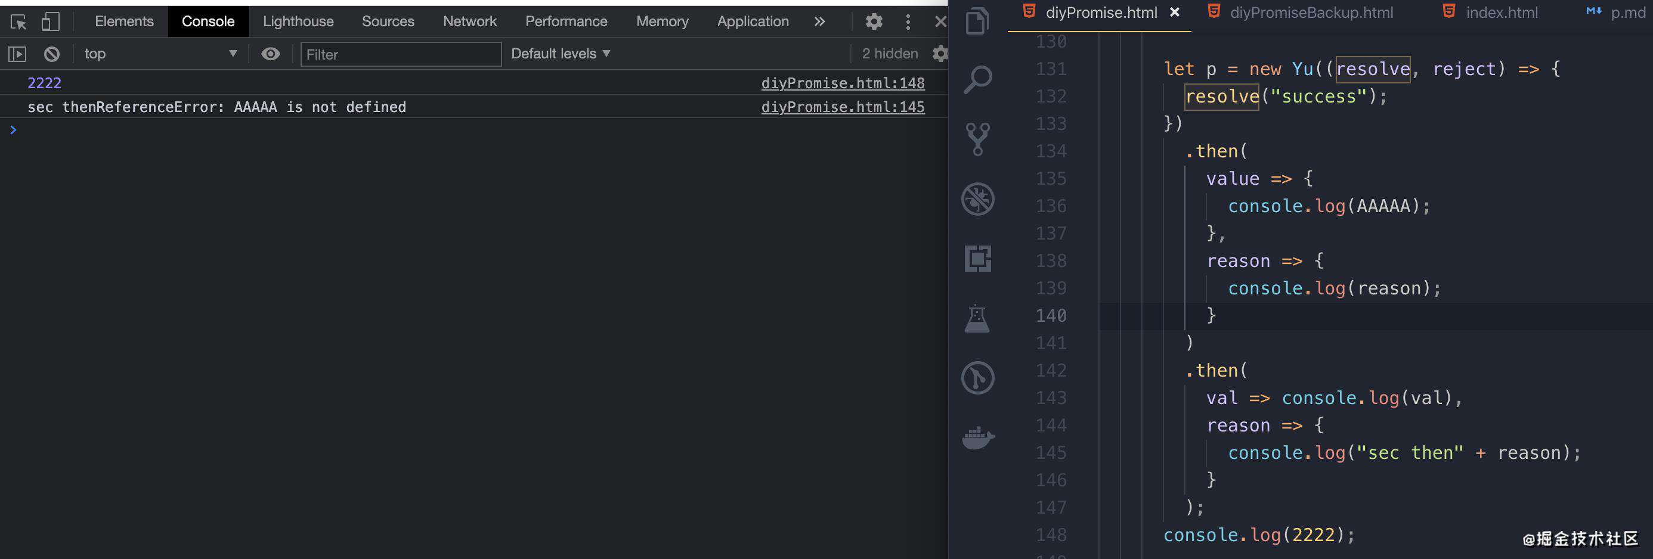The height and width of the screenshot is (559, 1653).
Task: Open diyPromise.html:145 source link
Action: point(843,107)
